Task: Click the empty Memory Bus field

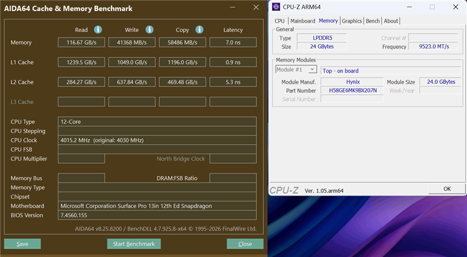Action: 81,178
